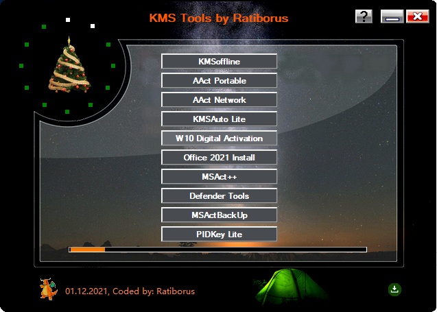Click the glowing green tent image
This screenshot has width=437, height=312.
coord(291,287)
